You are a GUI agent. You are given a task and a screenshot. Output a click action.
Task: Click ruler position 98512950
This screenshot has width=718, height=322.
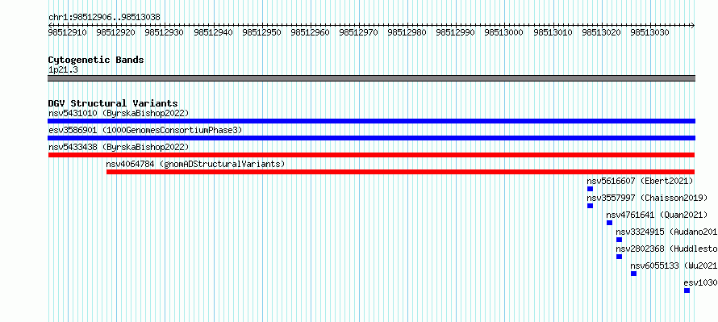point(261,33)
